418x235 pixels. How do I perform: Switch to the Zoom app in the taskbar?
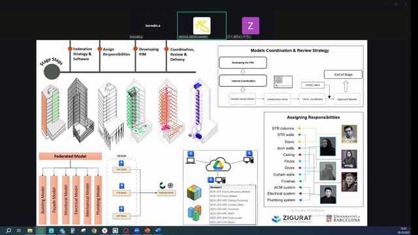(137, 230)
